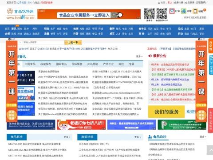
Task: Click the user avatar icon at top right
Action: click(x=159, y=3)
